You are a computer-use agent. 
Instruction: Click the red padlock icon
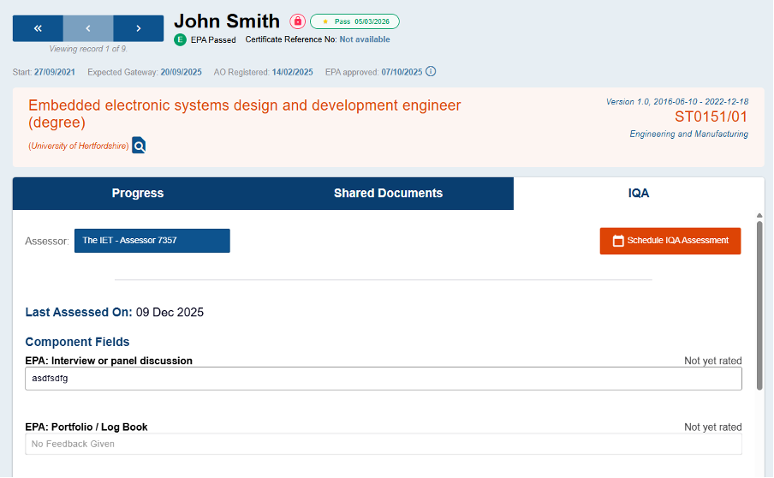pos(297,21)
